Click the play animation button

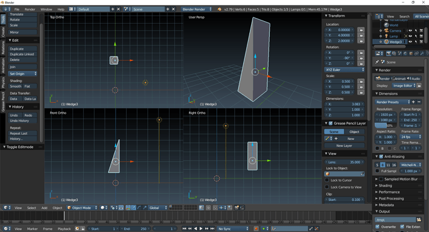pos(201,228)
